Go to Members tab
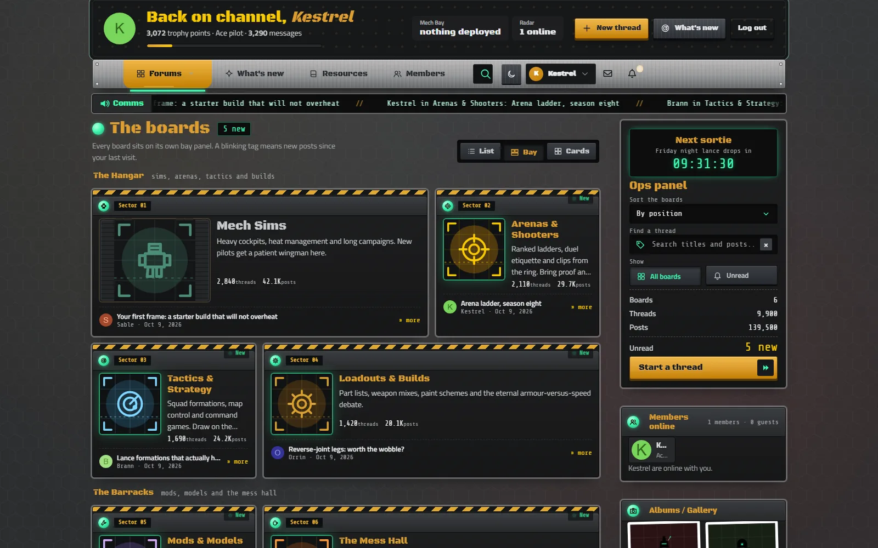This screenshot has width=878, height=548. point(419,73)
